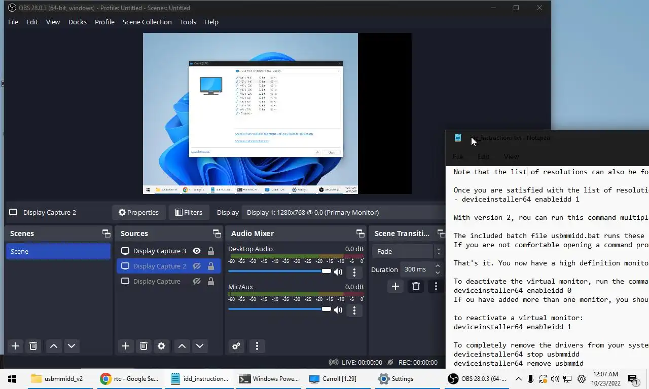Image resolution: width=649 pixels, height=389 pixels.
Task: Show Display Capture 2 via eye icon
Action: click(x=197, y=266)
